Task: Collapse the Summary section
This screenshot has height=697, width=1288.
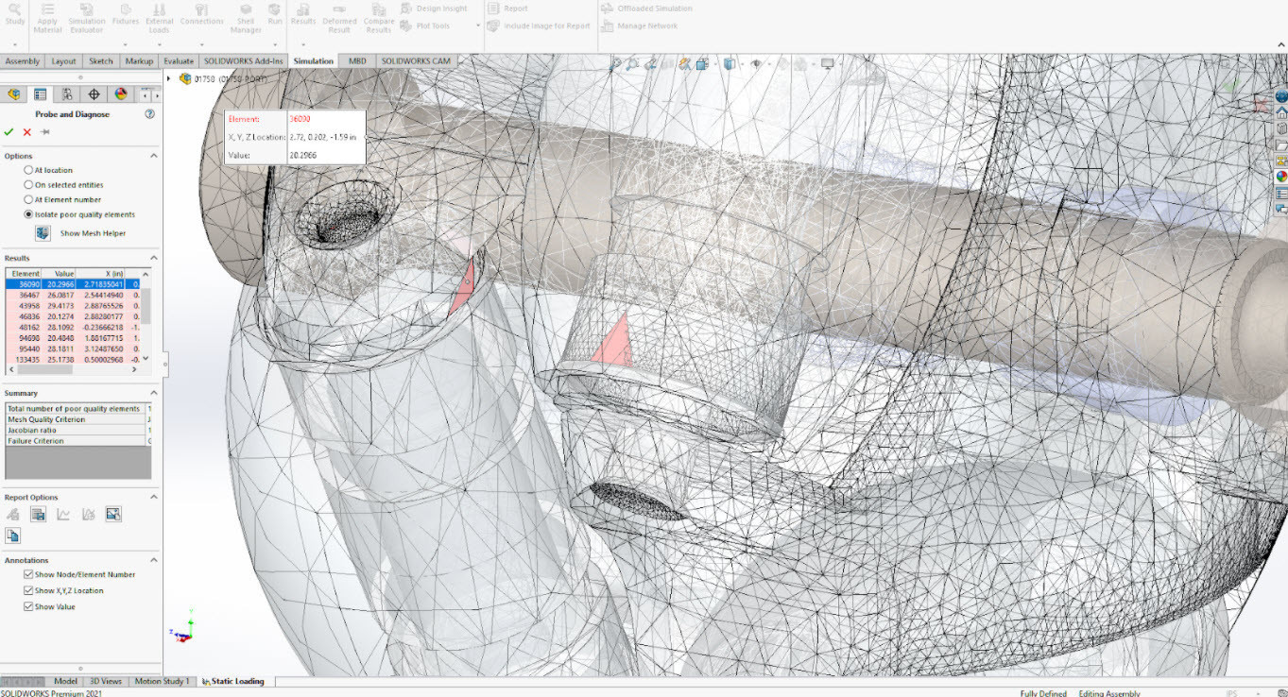Action: pos(154,393)
